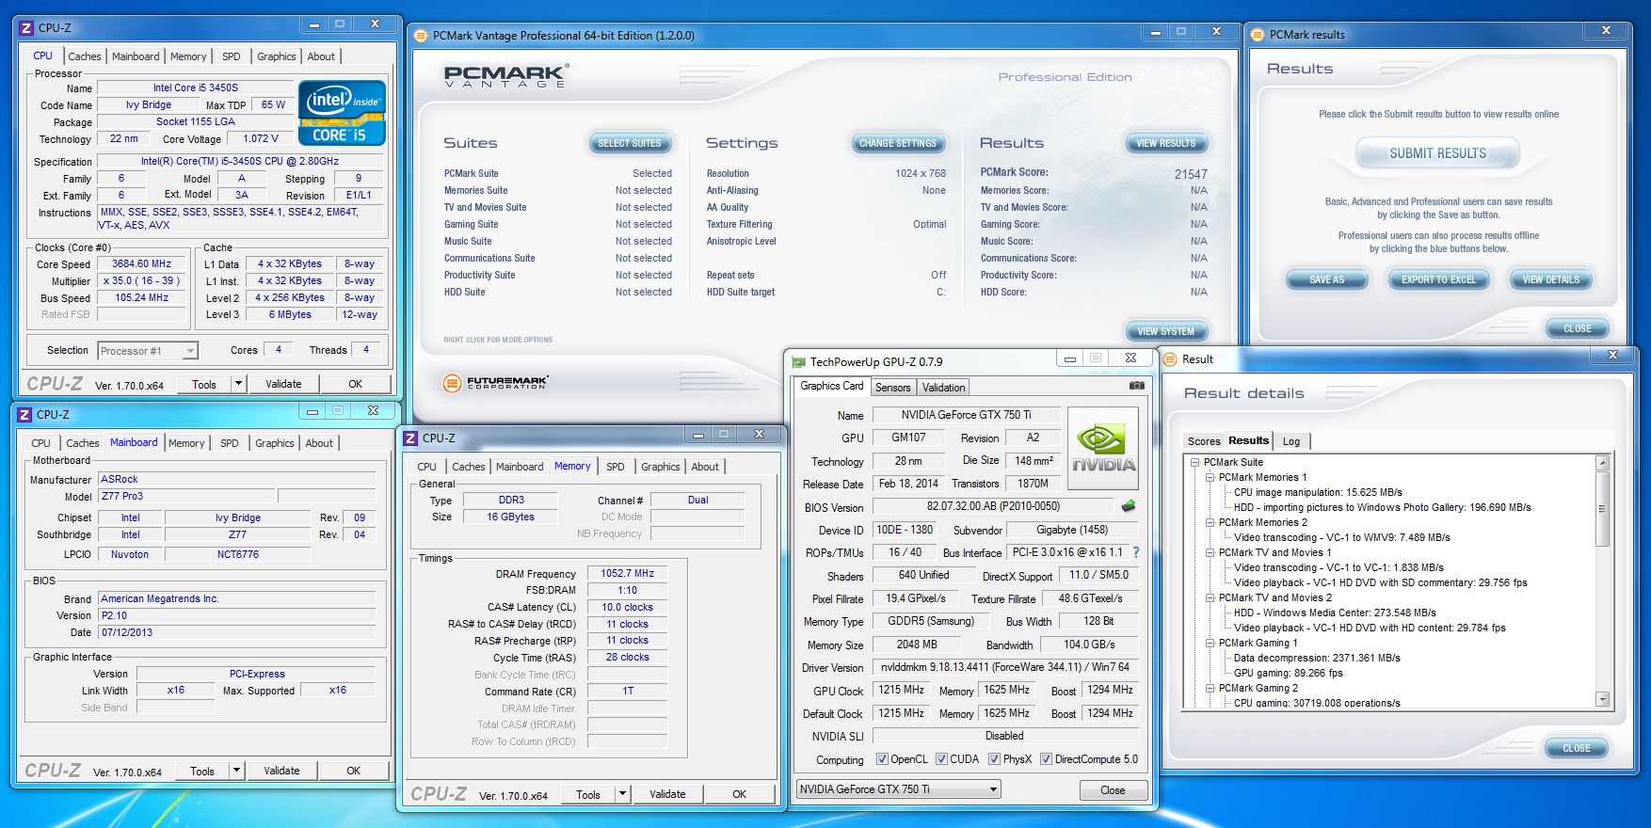
Task: Open the Validation tab in GPU-Z
Action: tap(943, 388)
